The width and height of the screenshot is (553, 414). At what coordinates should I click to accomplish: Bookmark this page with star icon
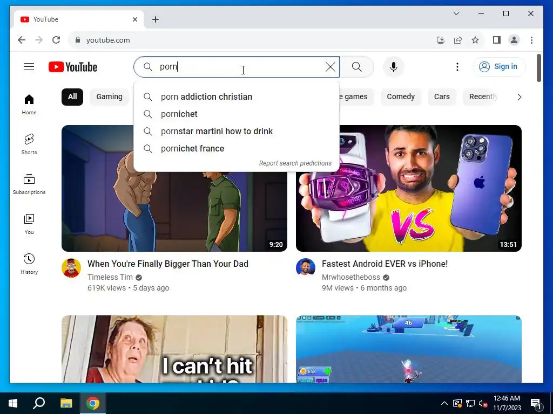pos(475,40)
